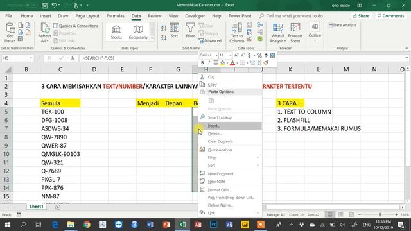Choose the Geography data type
The height and width of the screenshot is (231, 411).
pos(138,32)
